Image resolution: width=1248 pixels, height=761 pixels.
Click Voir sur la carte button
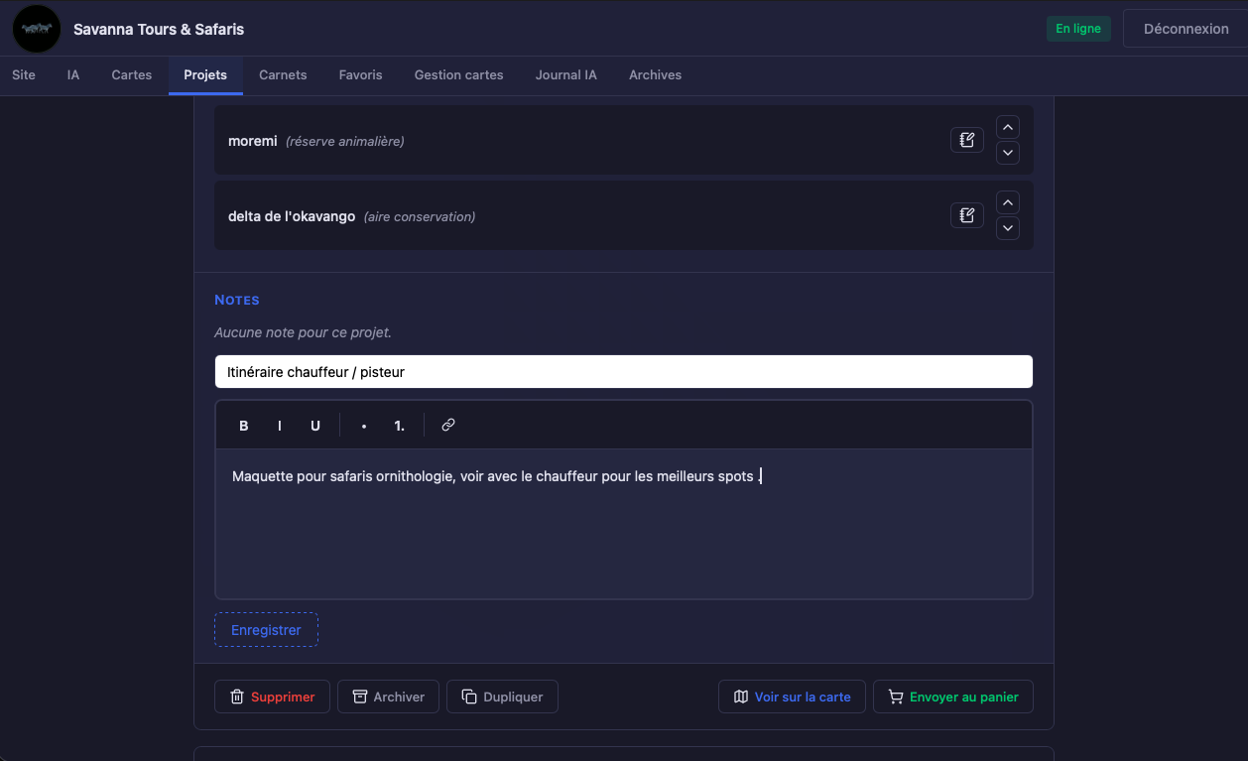pyautogui.click(x=792, y=697)
